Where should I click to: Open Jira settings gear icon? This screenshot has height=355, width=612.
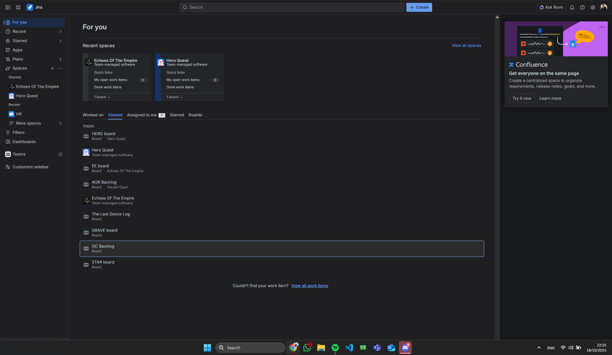[x=592, y=7]
